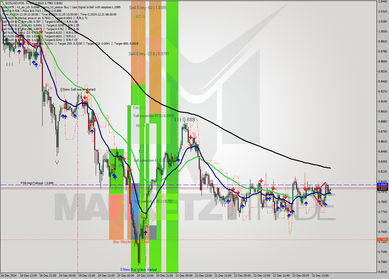Click the 'V' low marker below 18 Dec candles

coord(57,163)
